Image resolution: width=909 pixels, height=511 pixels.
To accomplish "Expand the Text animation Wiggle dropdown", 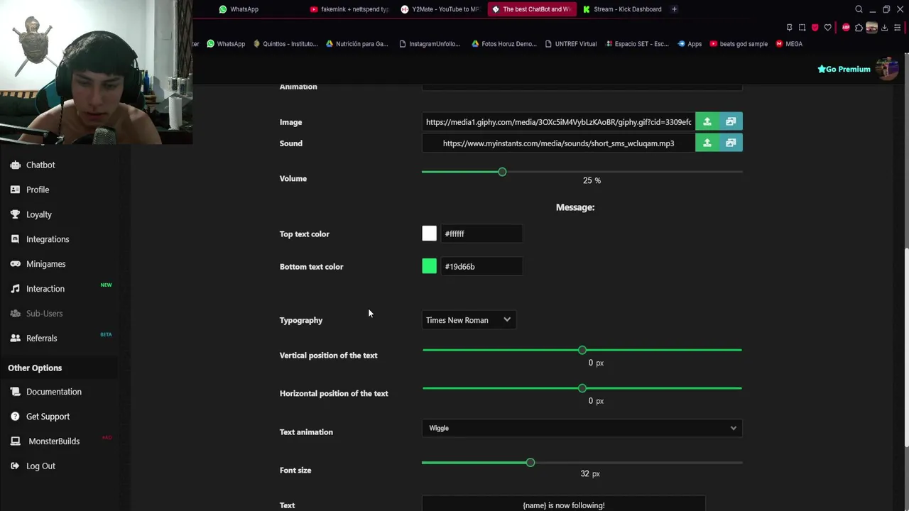I will [x=582, y=428].
